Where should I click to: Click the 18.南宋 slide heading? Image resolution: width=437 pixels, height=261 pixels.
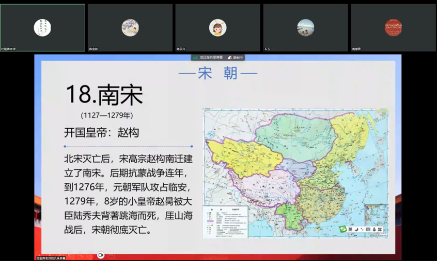tap(104, 95)
